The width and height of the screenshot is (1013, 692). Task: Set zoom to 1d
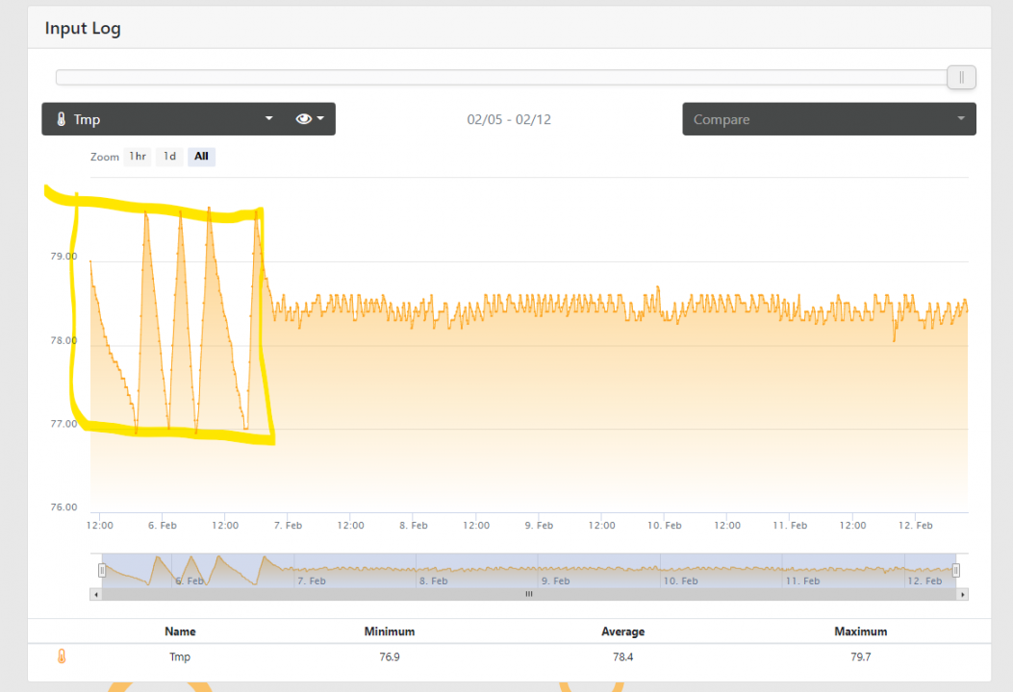click(x=169, y=157)
